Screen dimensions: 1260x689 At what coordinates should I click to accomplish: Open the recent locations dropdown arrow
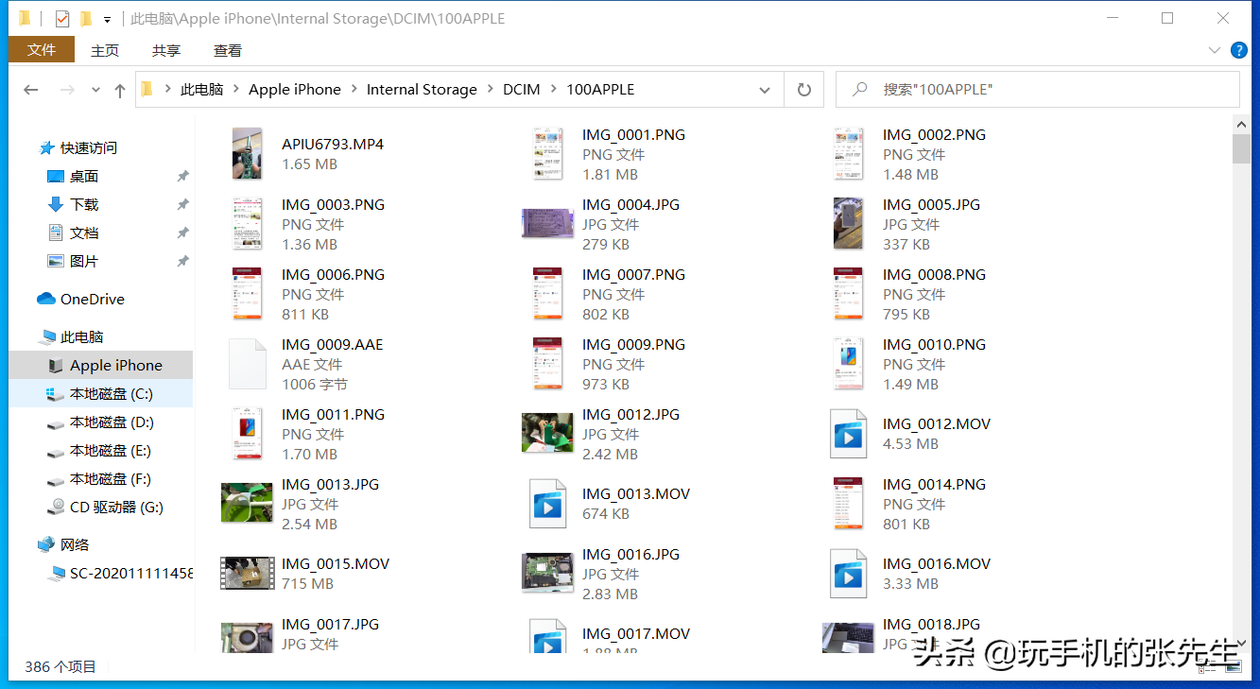click(95, 90)
